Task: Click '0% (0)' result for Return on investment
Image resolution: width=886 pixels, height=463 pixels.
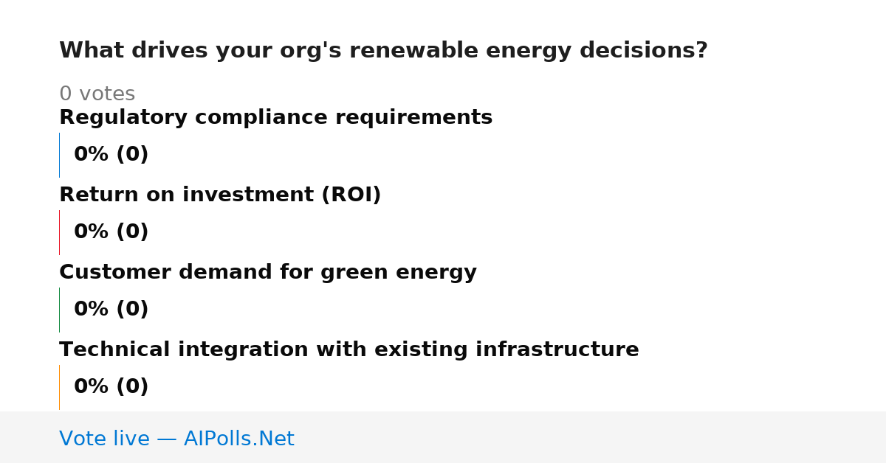Action: pyautogui.click(x=111, y=232)
